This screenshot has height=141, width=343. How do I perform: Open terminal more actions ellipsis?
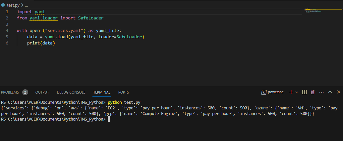pyautogui.click(x=321, y=92)
